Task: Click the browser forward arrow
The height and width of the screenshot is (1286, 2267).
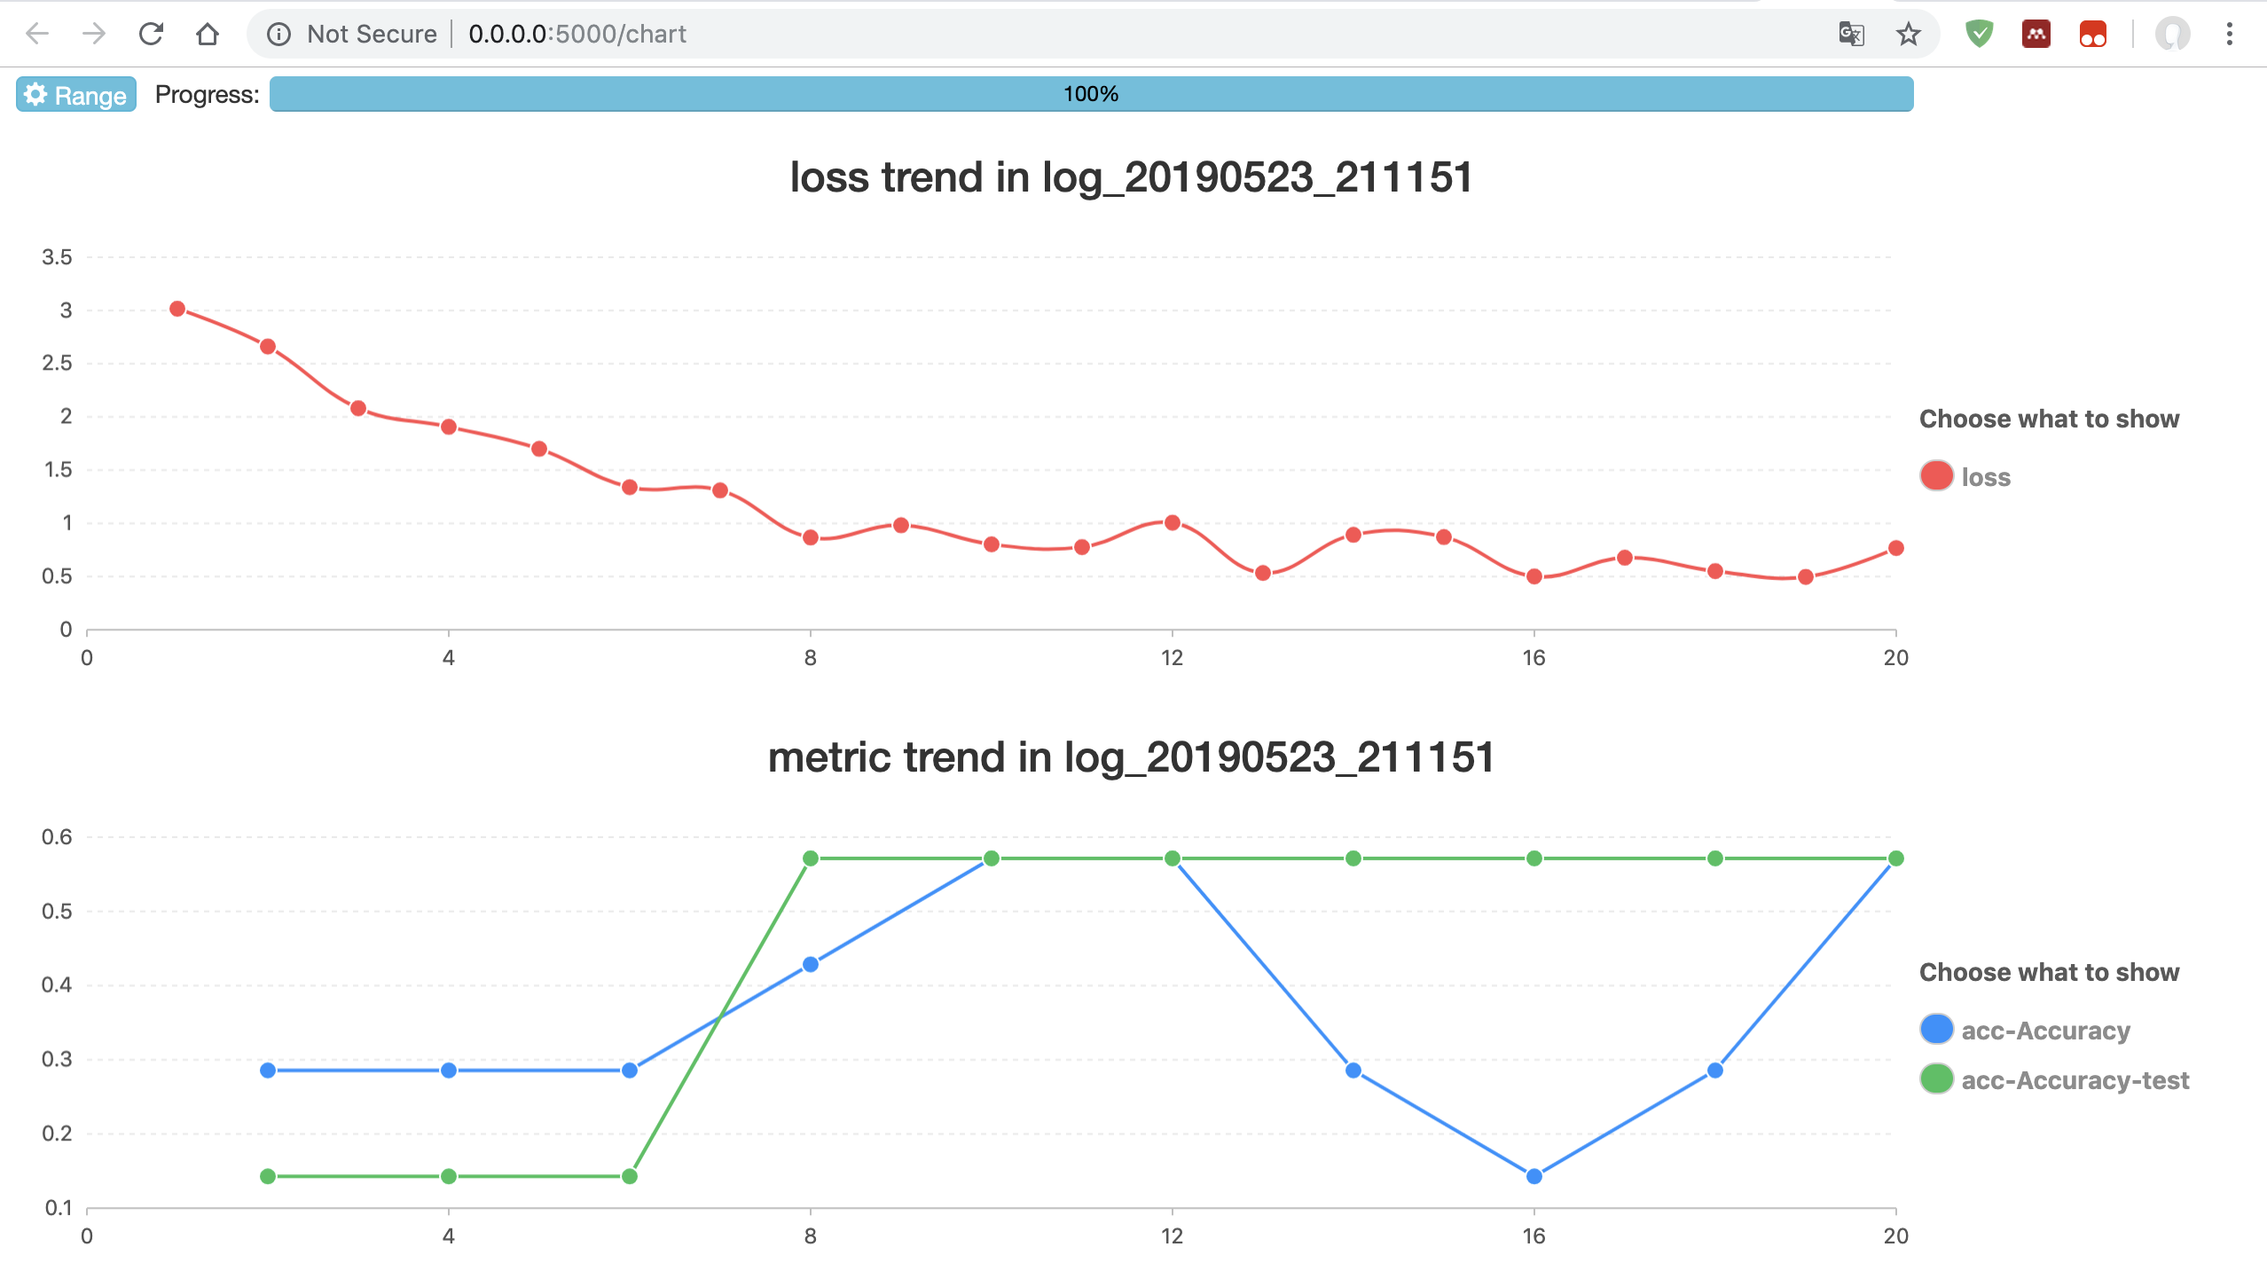Action: pyautogui.click(x=93, y=34)
